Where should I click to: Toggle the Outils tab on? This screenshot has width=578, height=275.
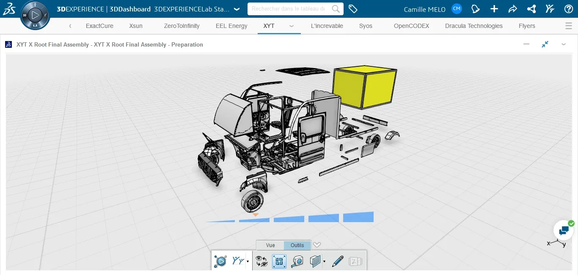point(297,245)
